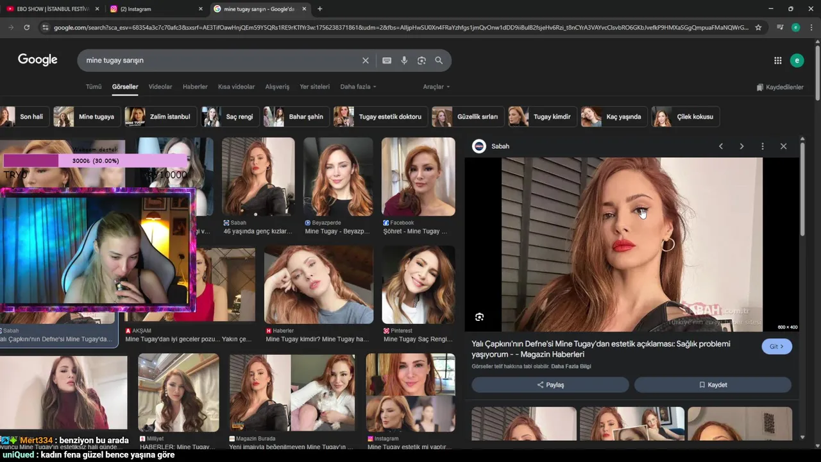Filter by Tugay kimdir chip
The height and width of the screenshot is (462, 821).
[x=542, y=117]
